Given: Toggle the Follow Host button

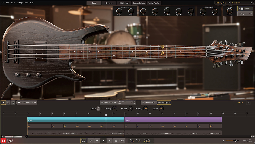Looking at the screenshot, I should 83,141.
